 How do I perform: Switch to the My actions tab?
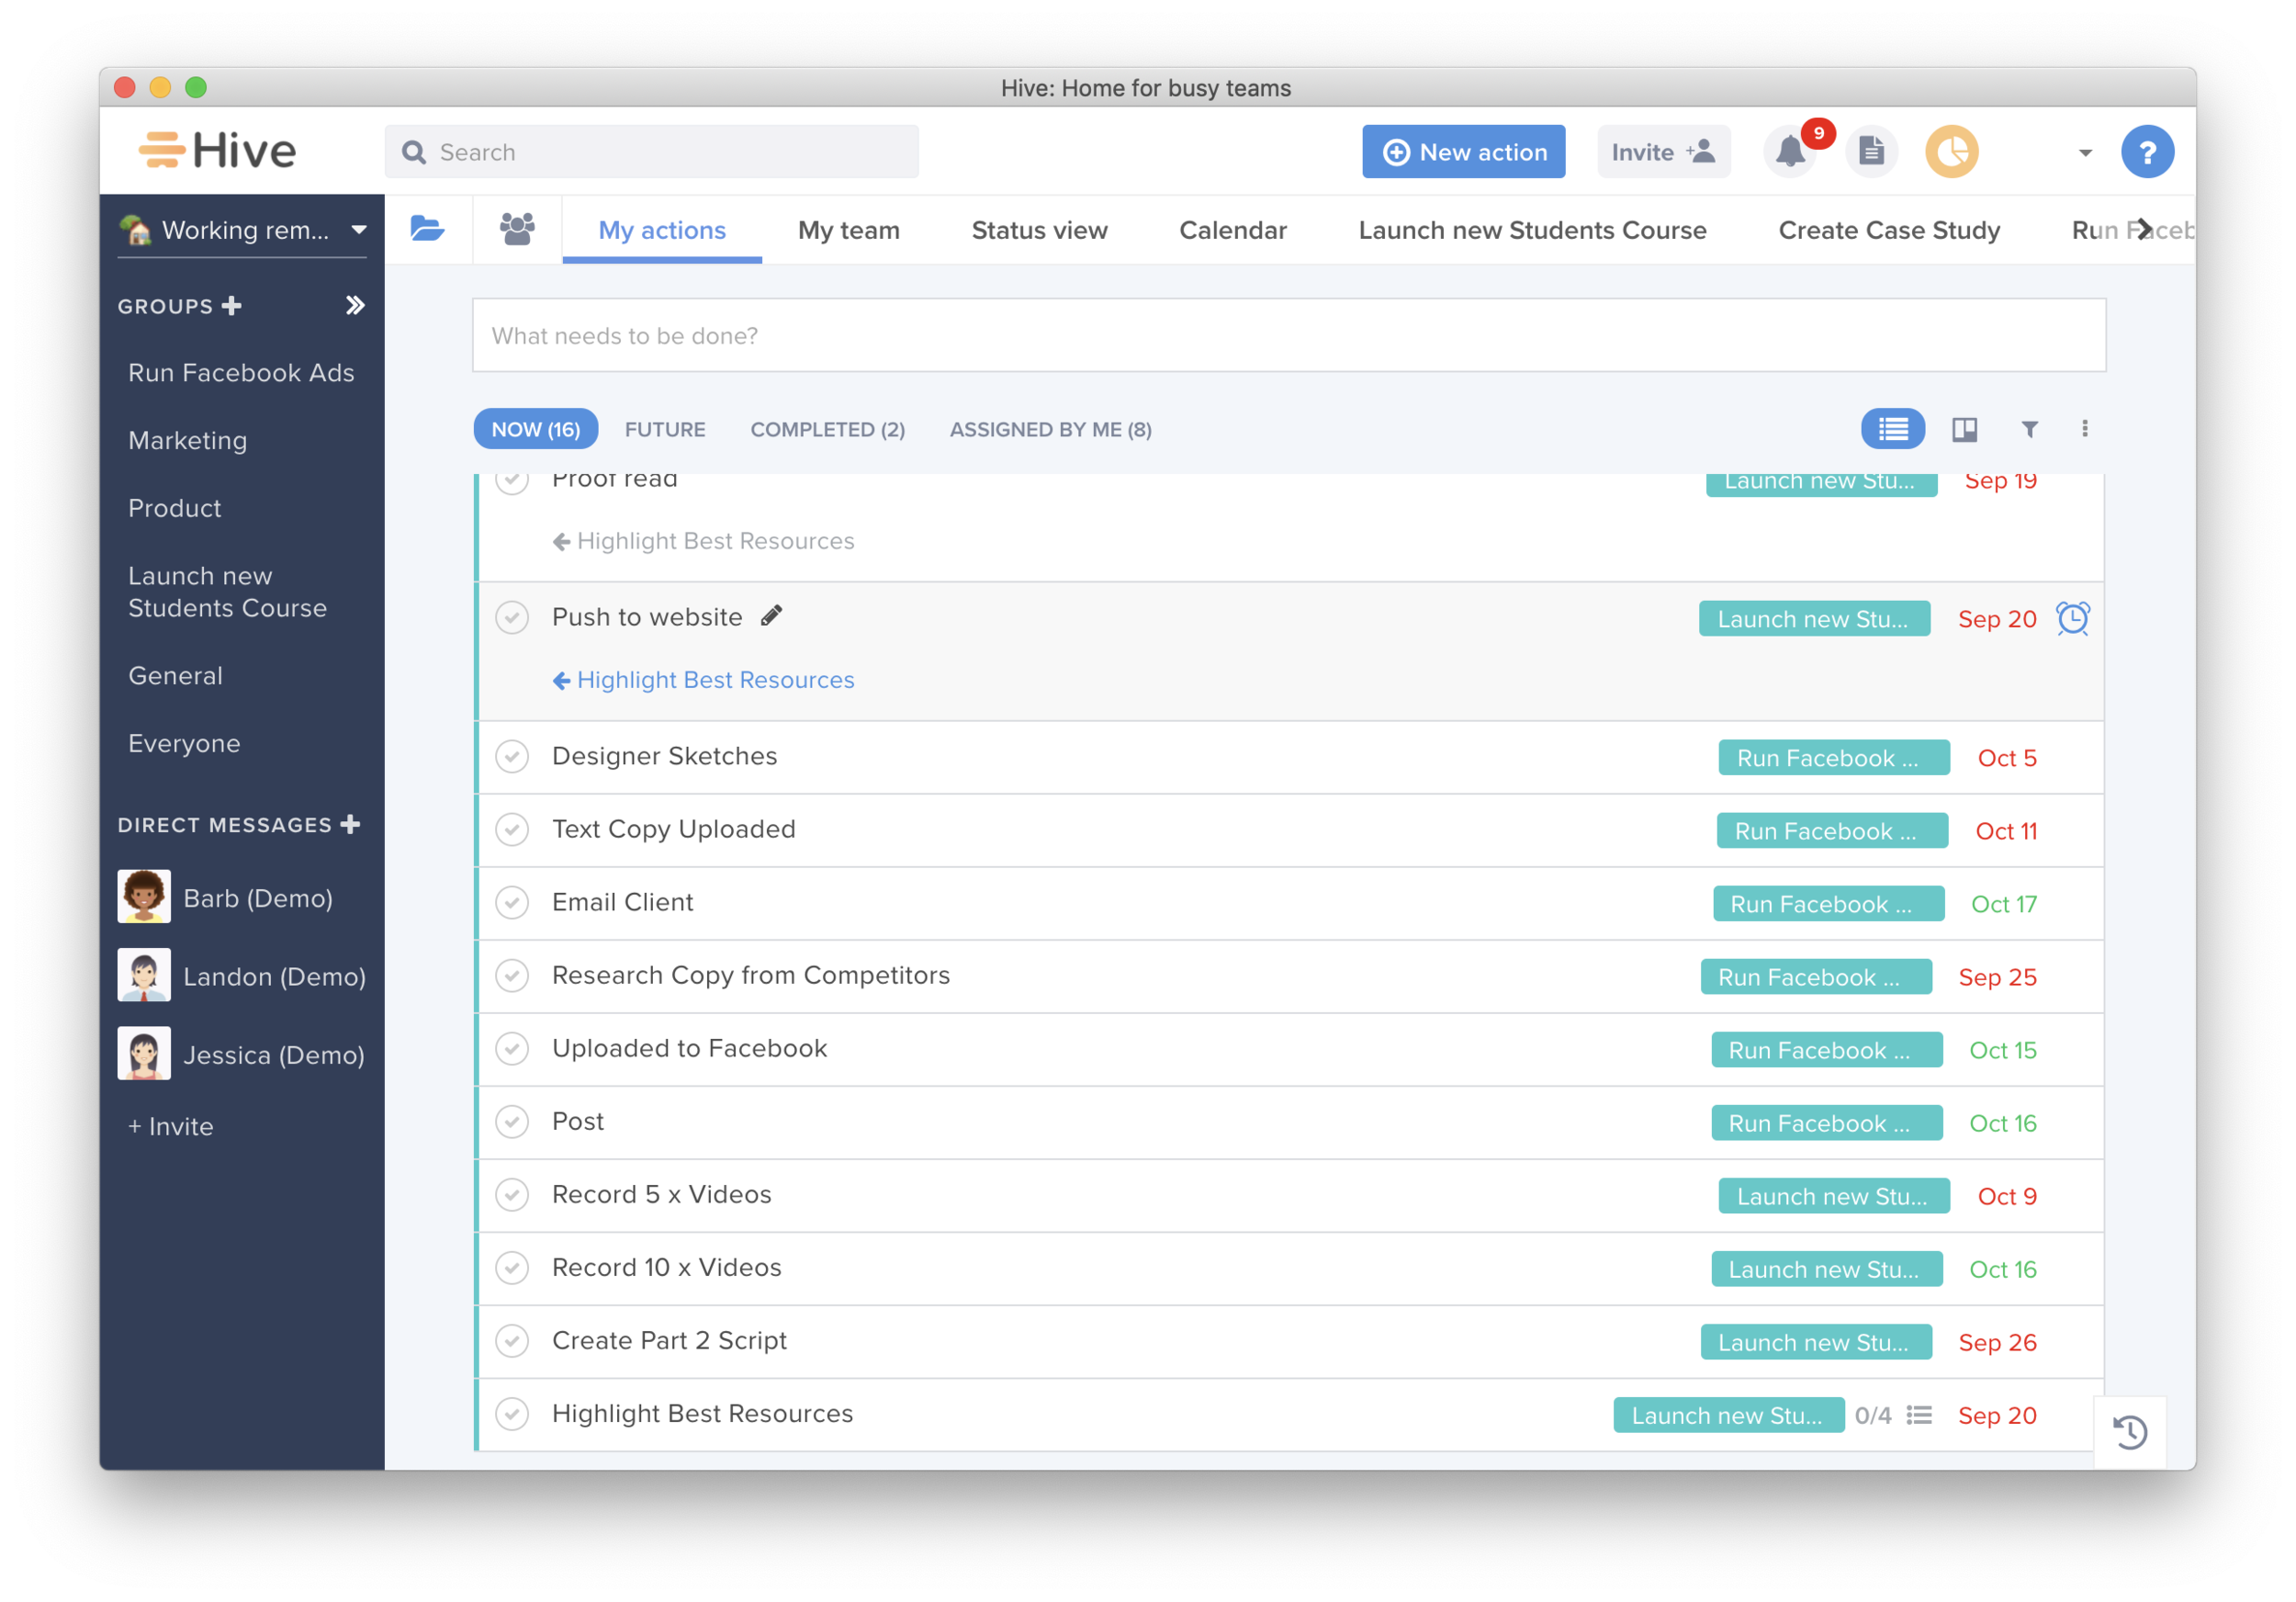(662, 230)
